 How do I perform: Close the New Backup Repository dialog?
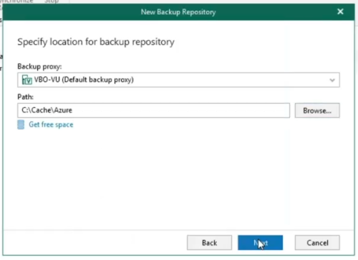[x=340, y=11]
